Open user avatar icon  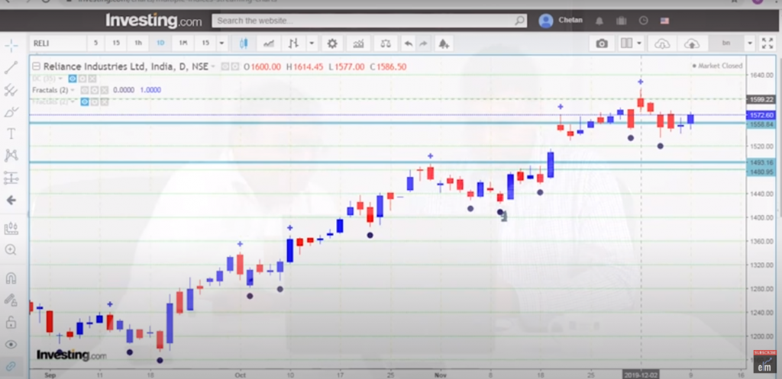[x=546, y=21]
